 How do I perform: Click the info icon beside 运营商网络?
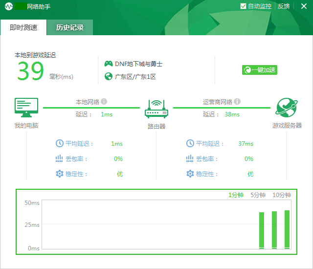(x=237, y=102)
